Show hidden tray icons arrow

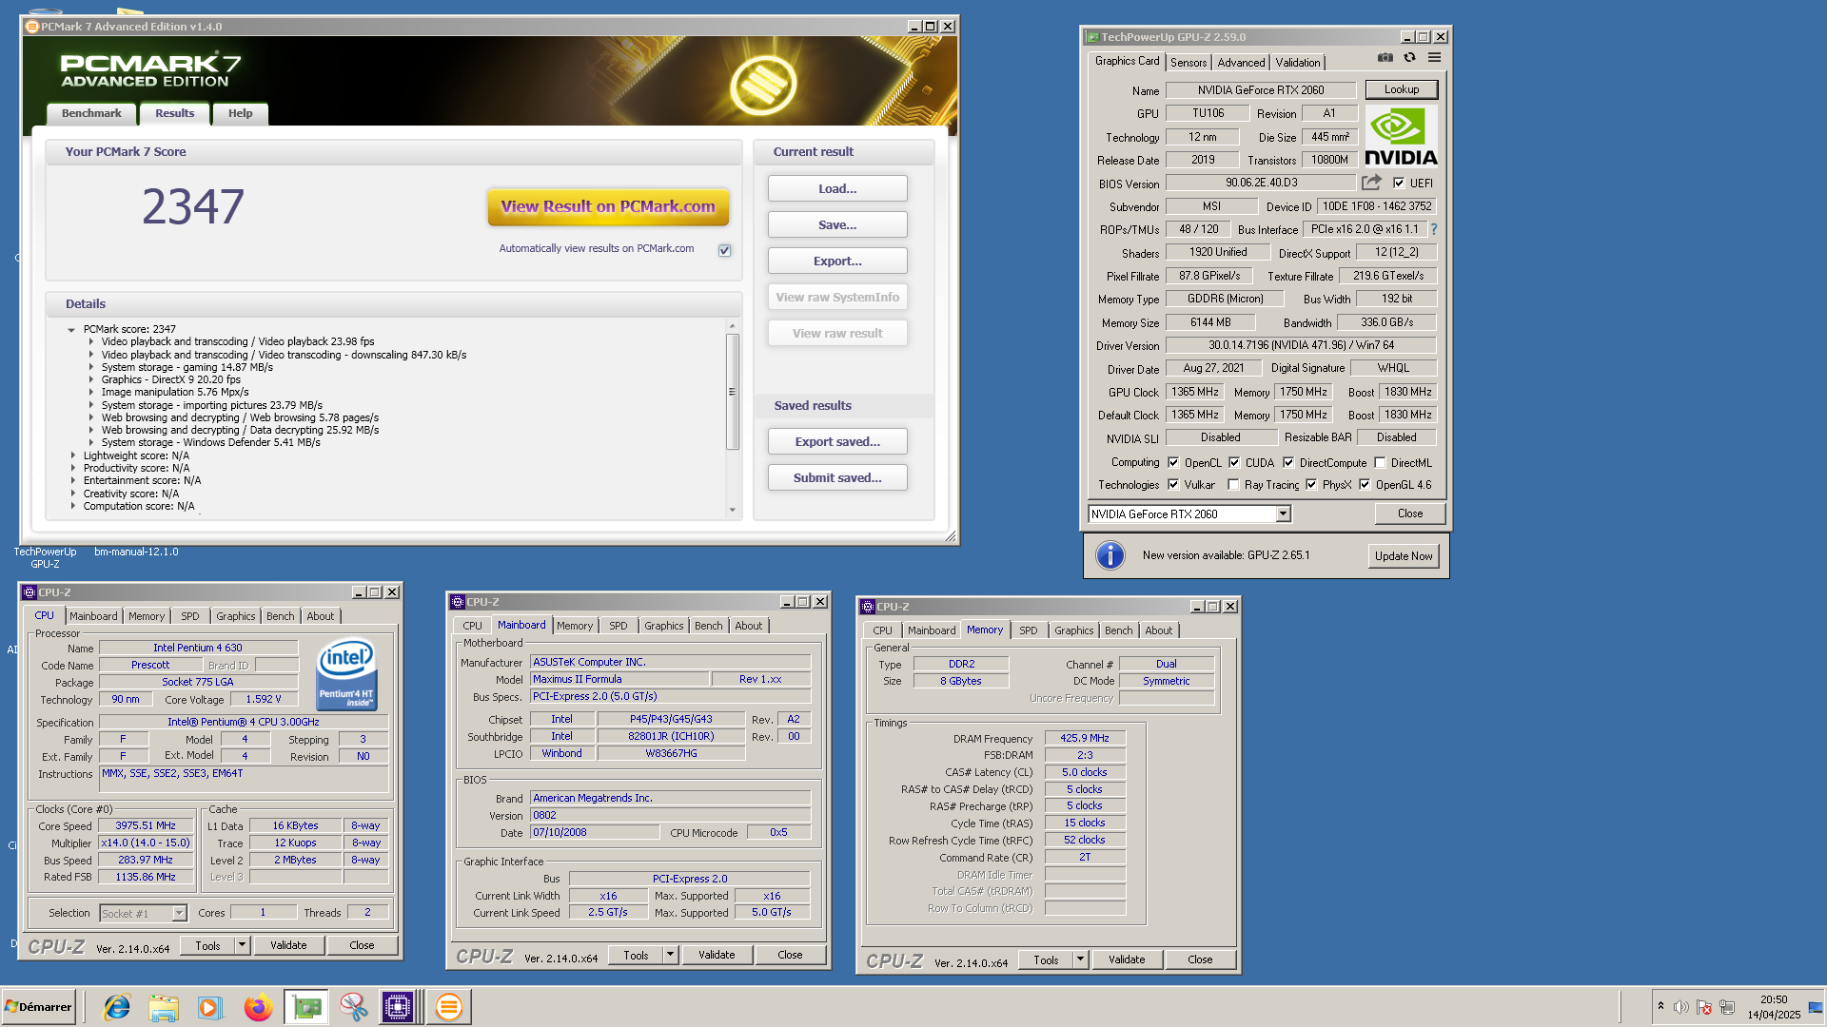click(1660, 1006)
